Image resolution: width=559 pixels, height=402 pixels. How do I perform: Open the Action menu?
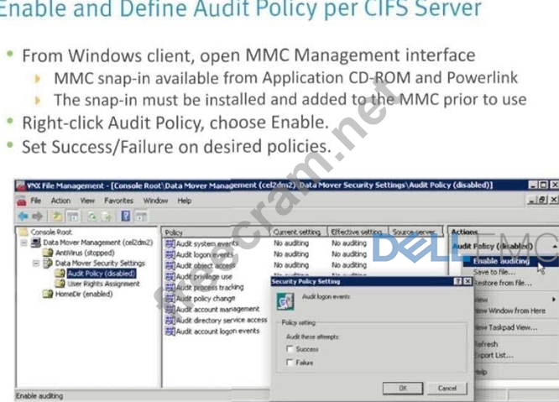coord(60,201)
